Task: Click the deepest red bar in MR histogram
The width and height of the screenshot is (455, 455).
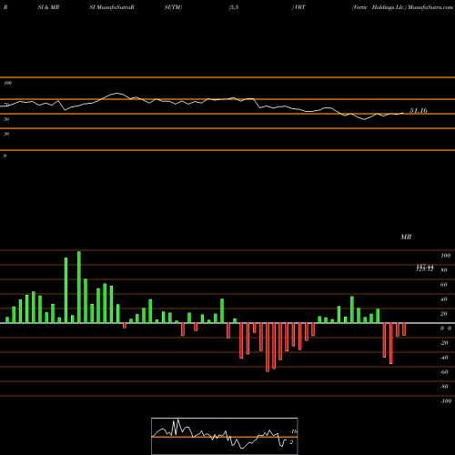Action: 268,348
